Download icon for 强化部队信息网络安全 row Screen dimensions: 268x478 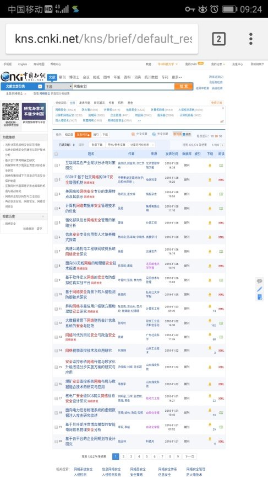(210, 223)
